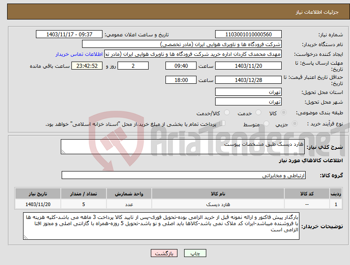Click the response deadline date 1403/11/20 field

click(x=248, y=66)
